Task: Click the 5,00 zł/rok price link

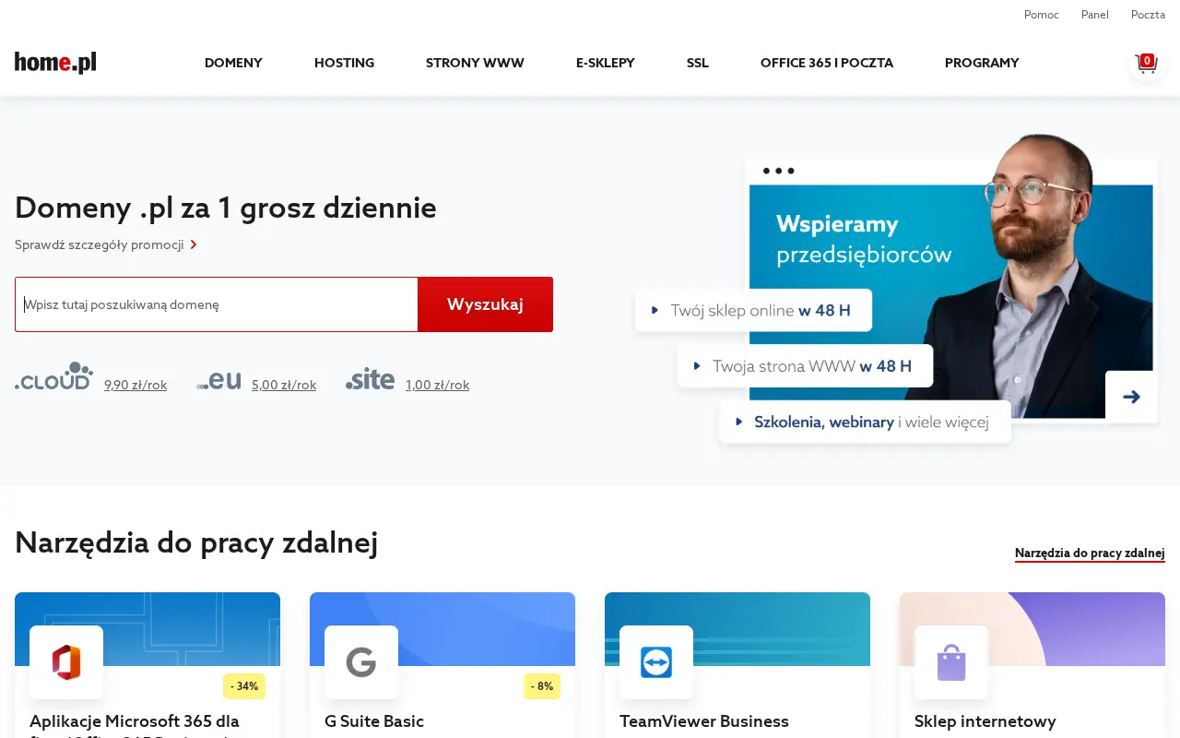Action: (x=284, y=385)
